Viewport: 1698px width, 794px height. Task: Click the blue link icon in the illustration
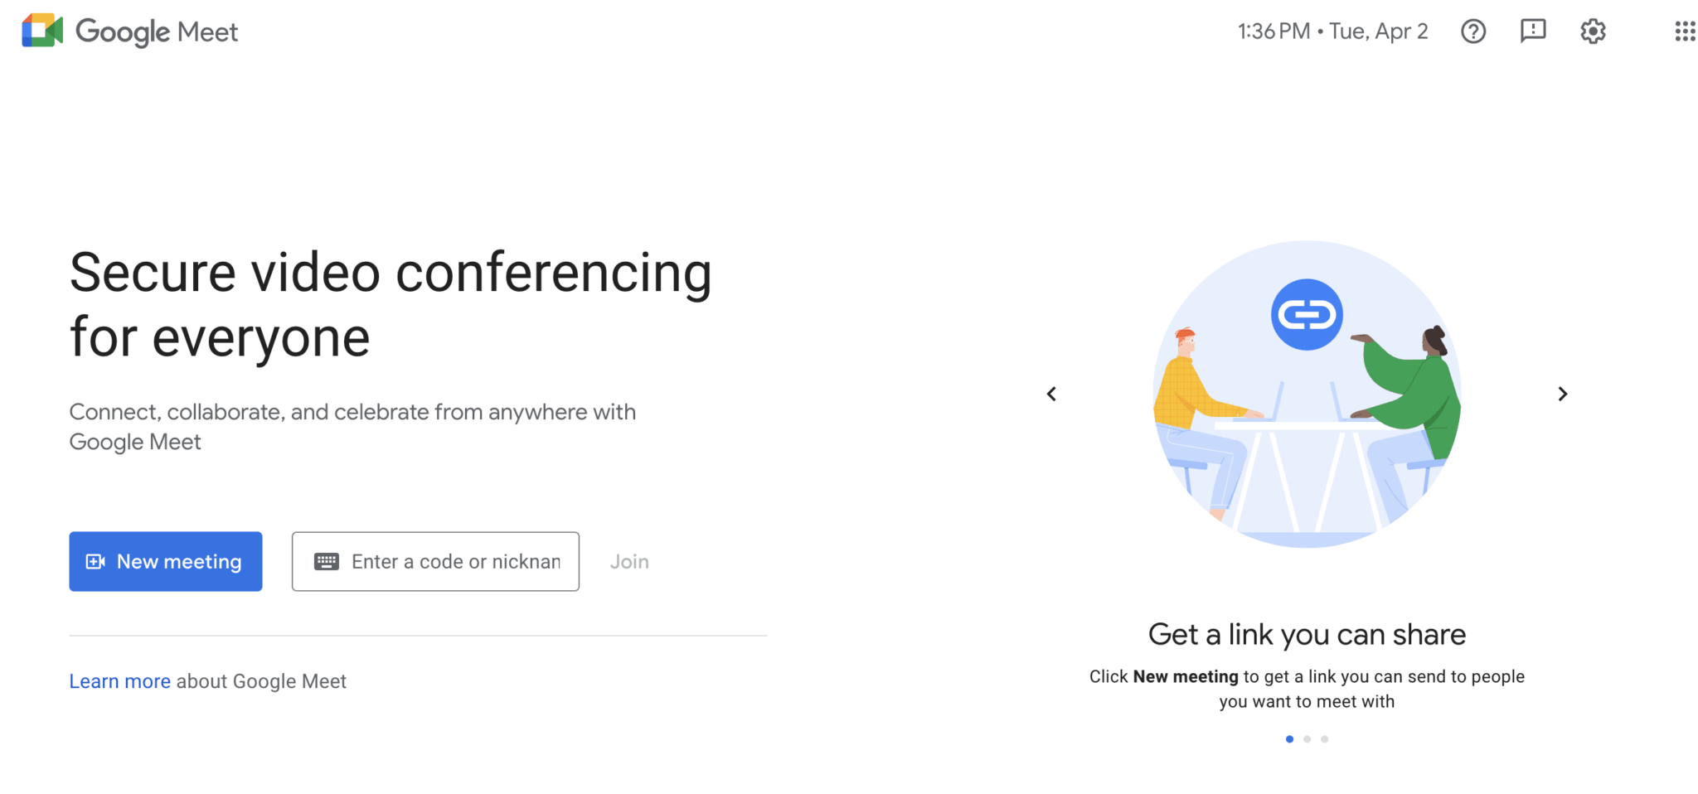[1306, 313]
